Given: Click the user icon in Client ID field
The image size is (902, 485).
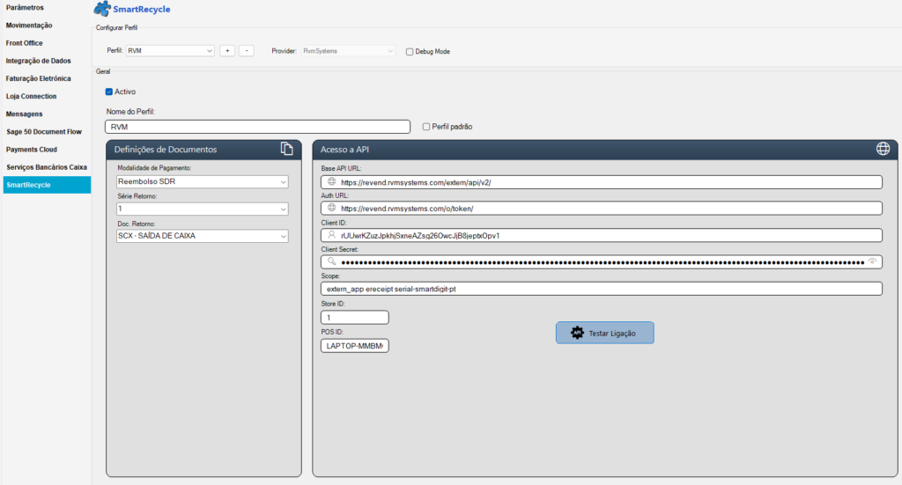Looking at the screenshot, I should pos(331,235).
